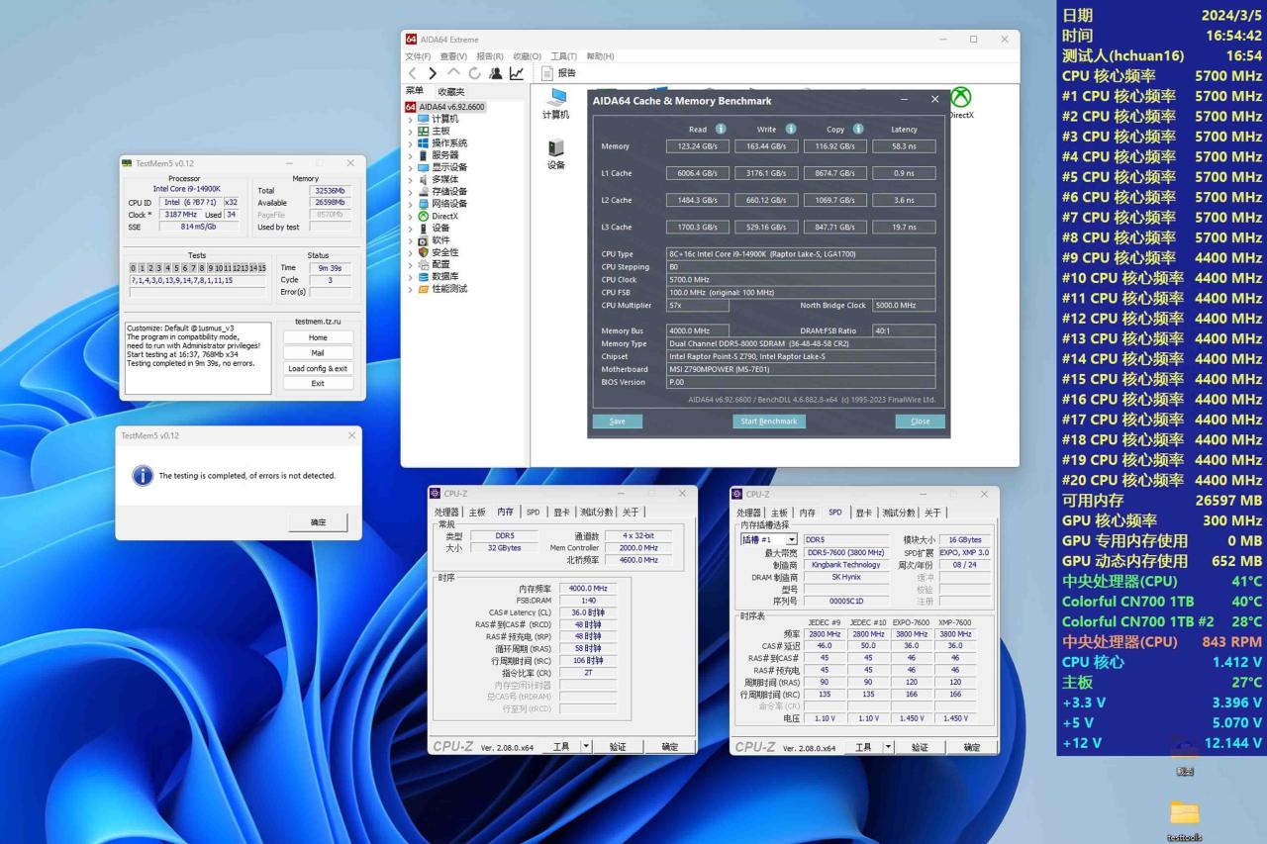Open the testtools folder on desktop
The height and width of the screenshot is (844, 1267).
click(x=1184, y=814)
